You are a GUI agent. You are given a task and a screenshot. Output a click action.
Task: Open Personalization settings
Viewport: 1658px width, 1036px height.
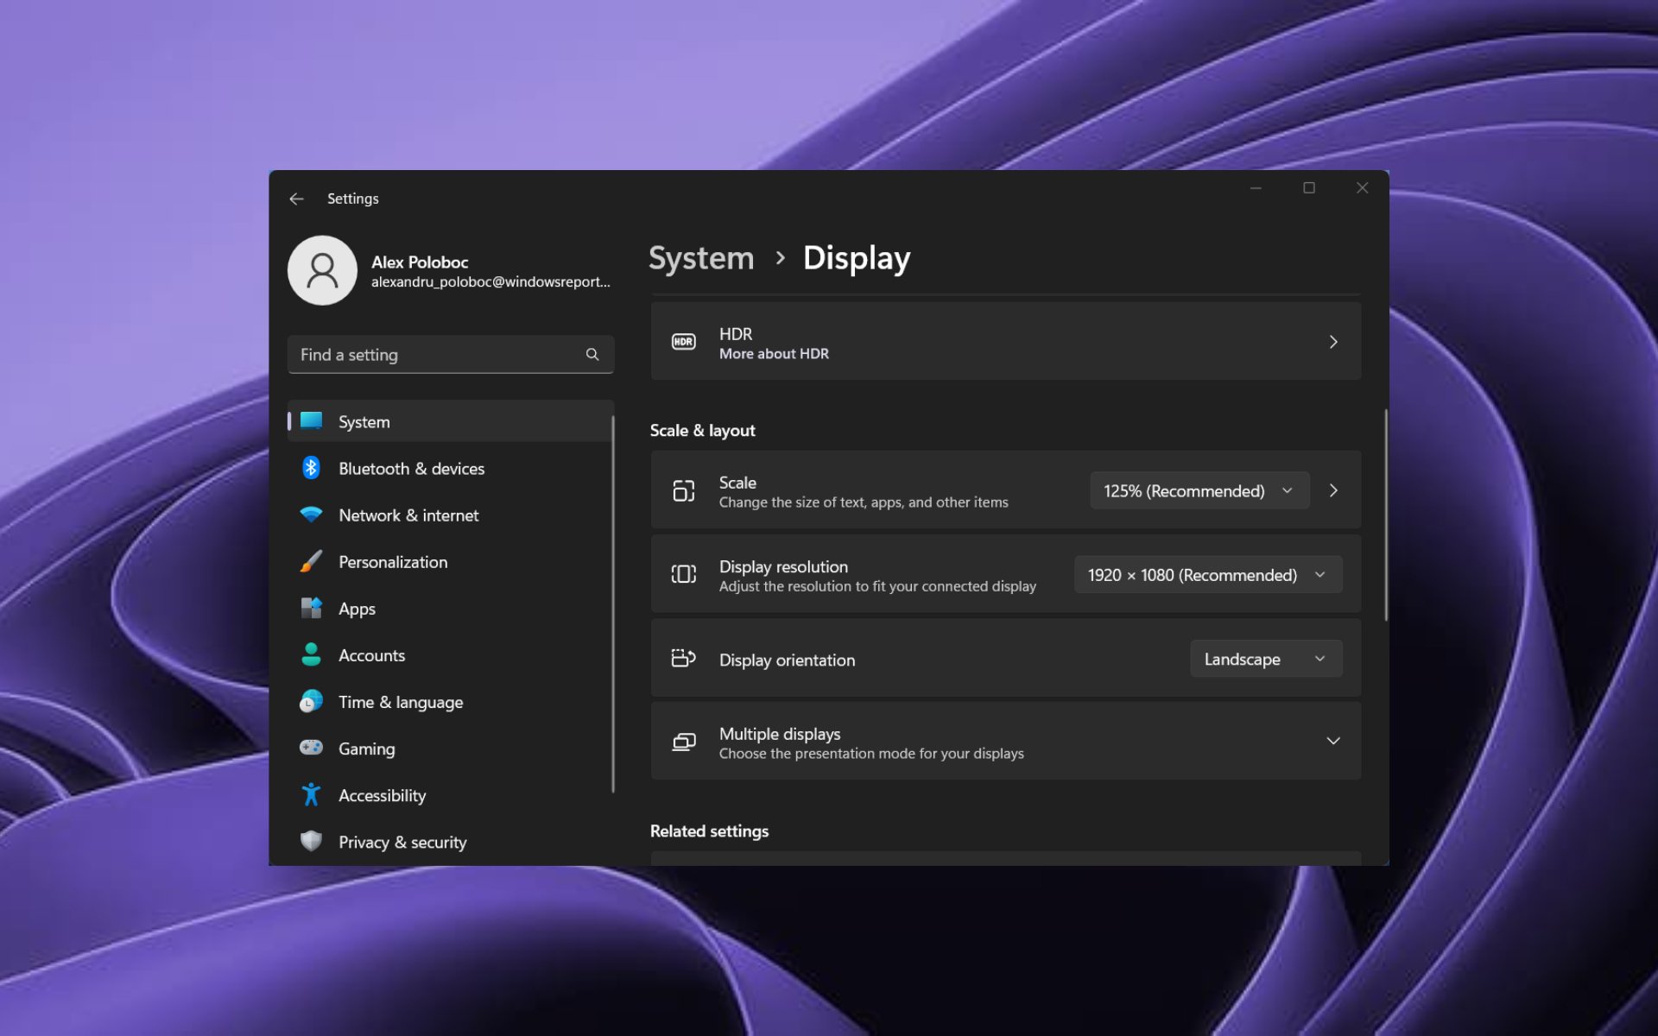pyautogui.click(x=393, y=561)
